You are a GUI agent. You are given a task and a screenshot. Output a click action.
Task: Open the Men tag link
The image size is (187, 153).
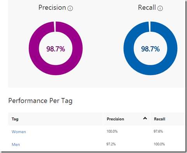click(x=16, y=144)
